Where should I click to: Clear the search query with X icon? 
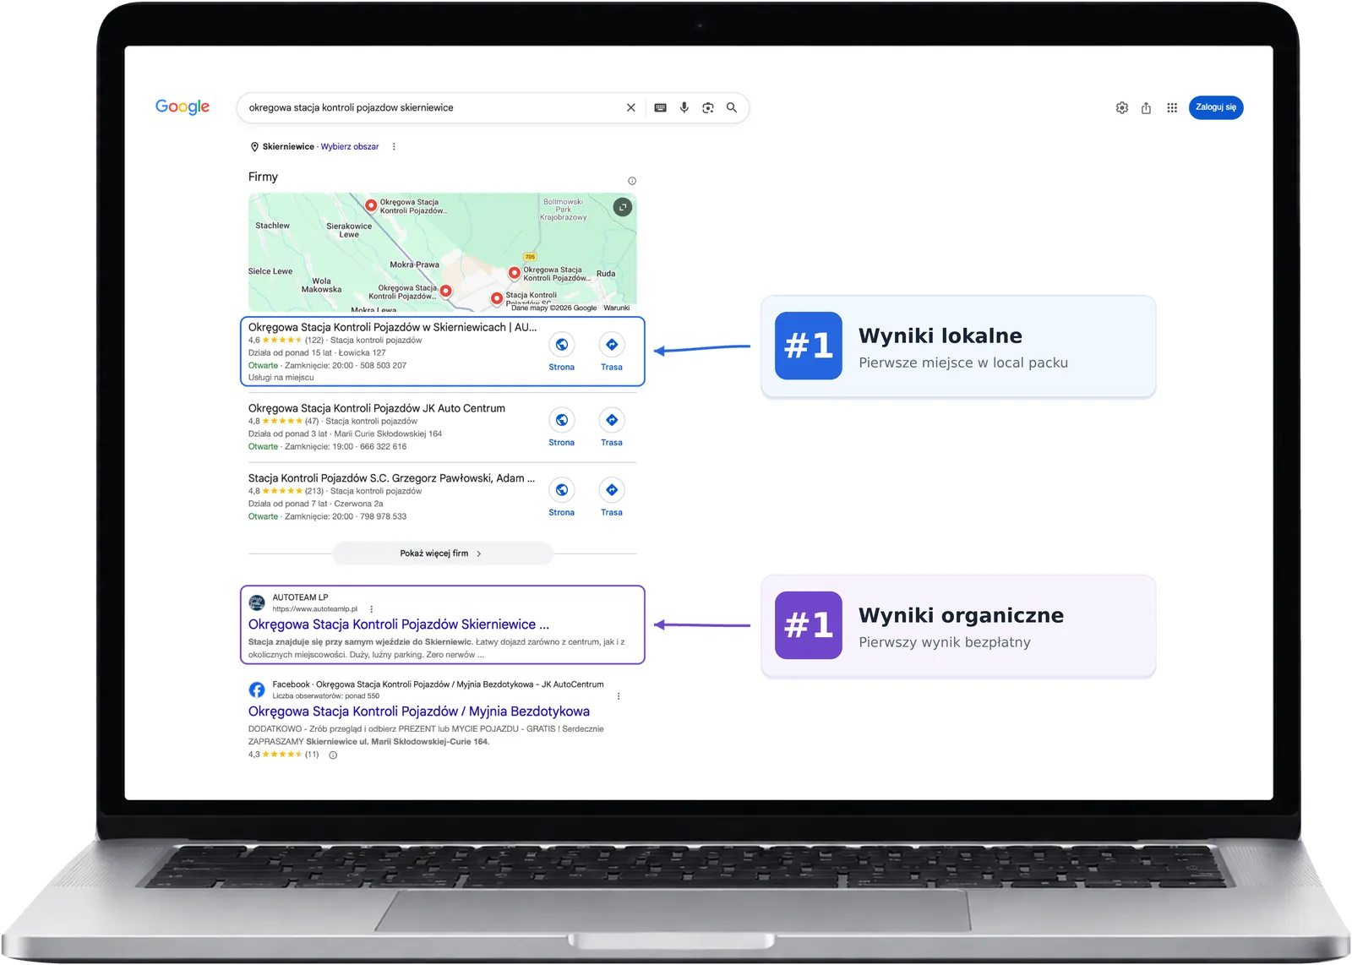pyautogui.click(x=630, y=107)
